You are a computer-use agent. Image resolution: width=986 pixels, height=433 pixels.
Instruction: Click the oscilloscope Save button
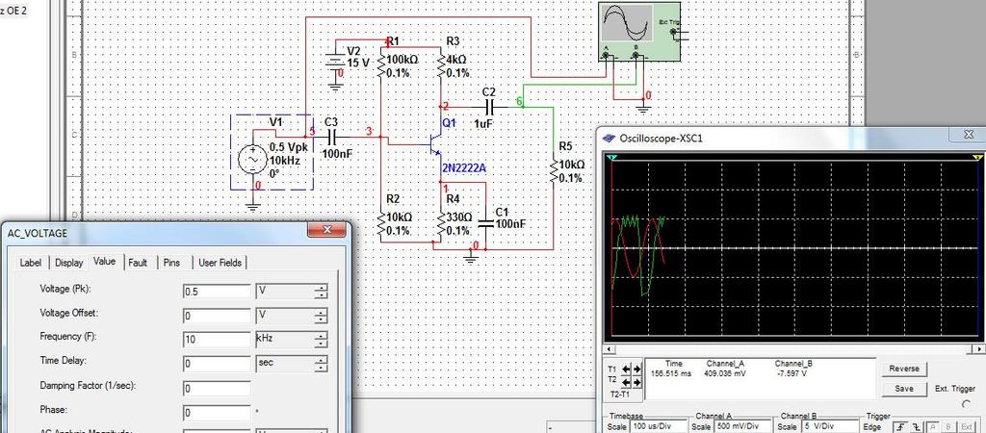[x=904, y=389]
